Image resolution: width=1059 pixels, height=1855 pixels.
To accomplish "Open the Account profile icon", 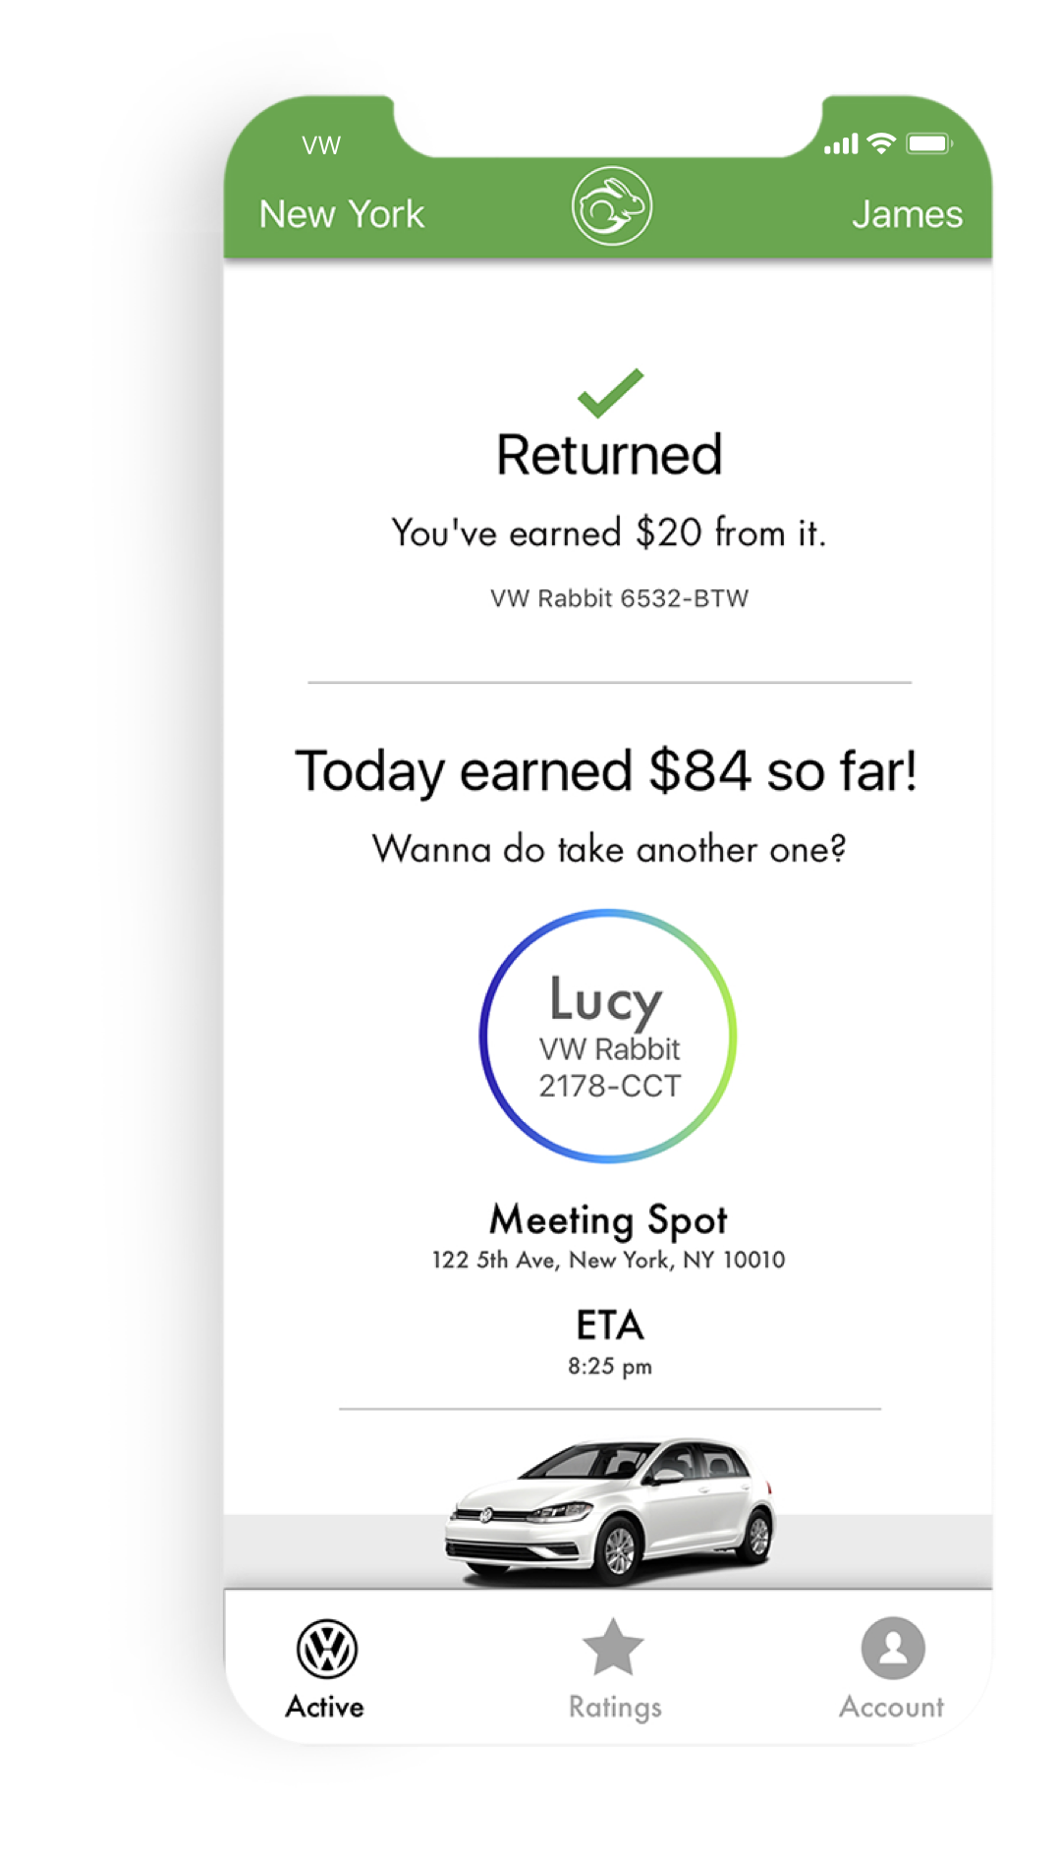I will 892,1648.
